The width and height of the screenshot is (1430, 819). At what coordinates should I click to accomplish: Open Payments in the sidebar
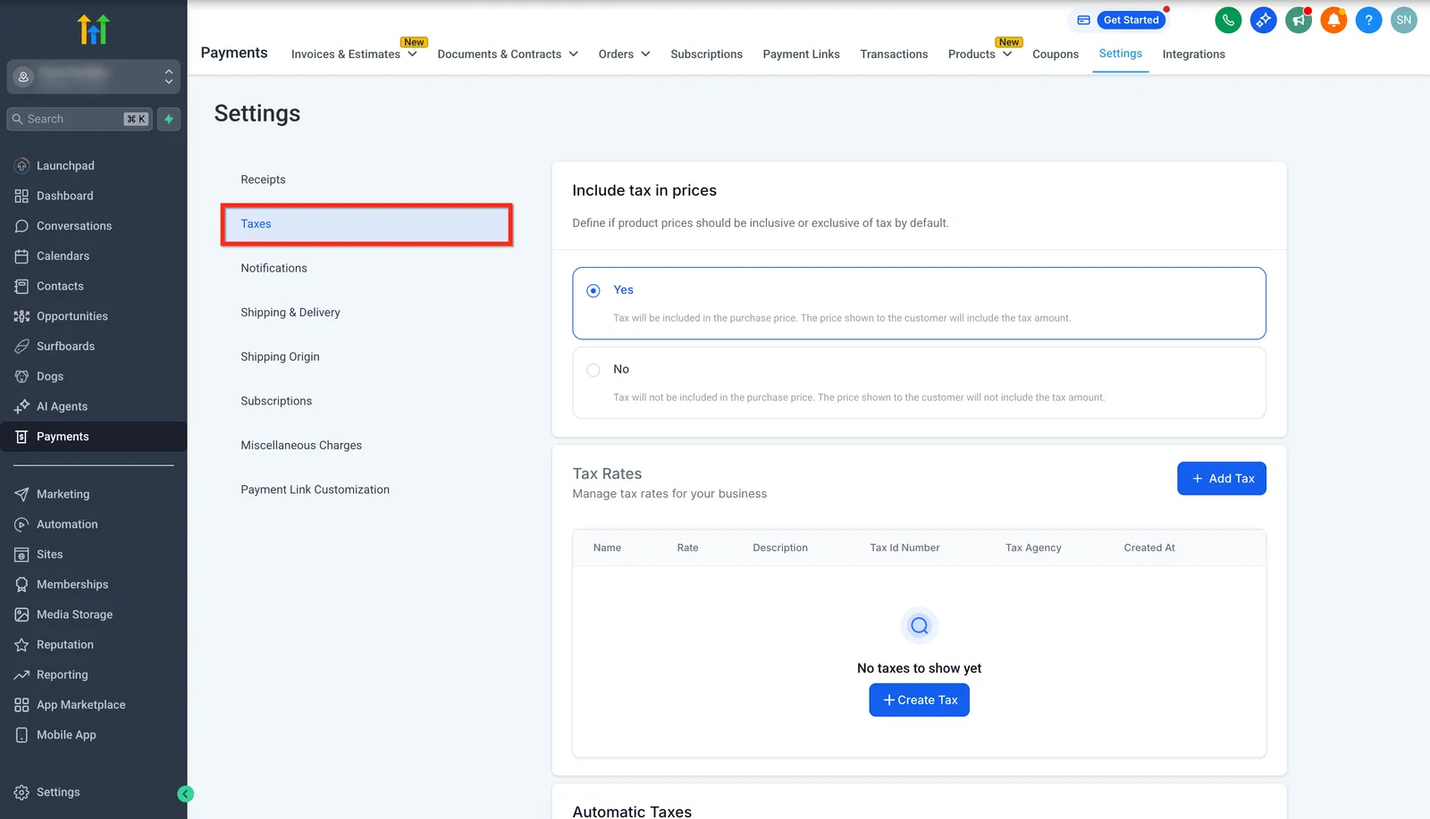click(x=93, y=437)
